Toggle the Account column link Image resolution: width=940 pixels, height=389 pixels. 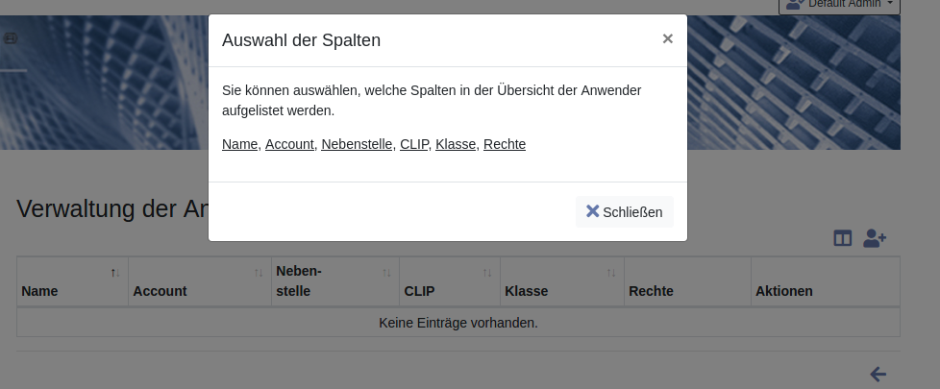click(289, 144)
